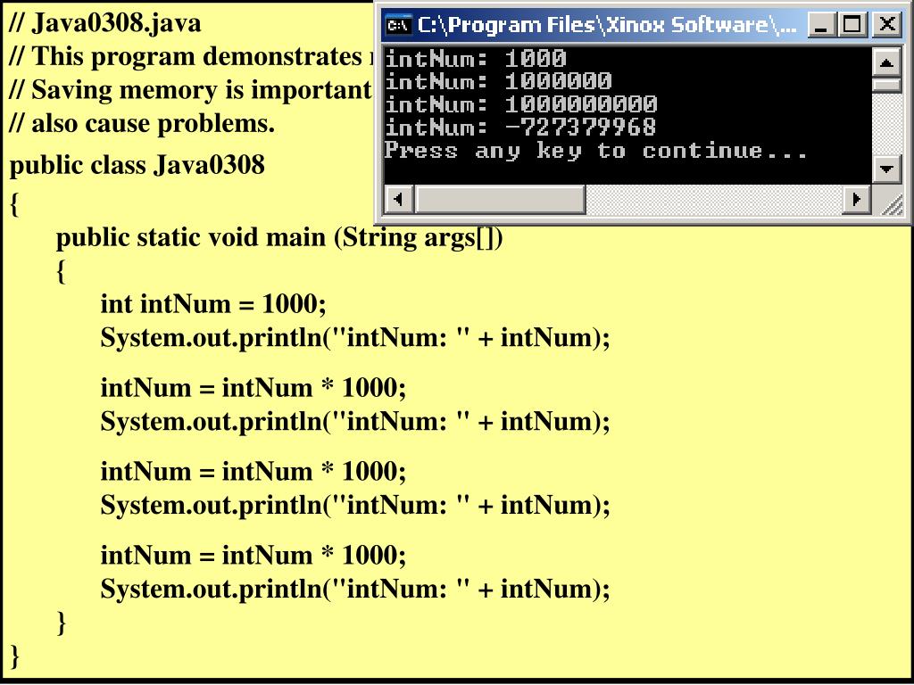
Task: Click the vertical scrollbar down arrow
Action: click(886, 169)
